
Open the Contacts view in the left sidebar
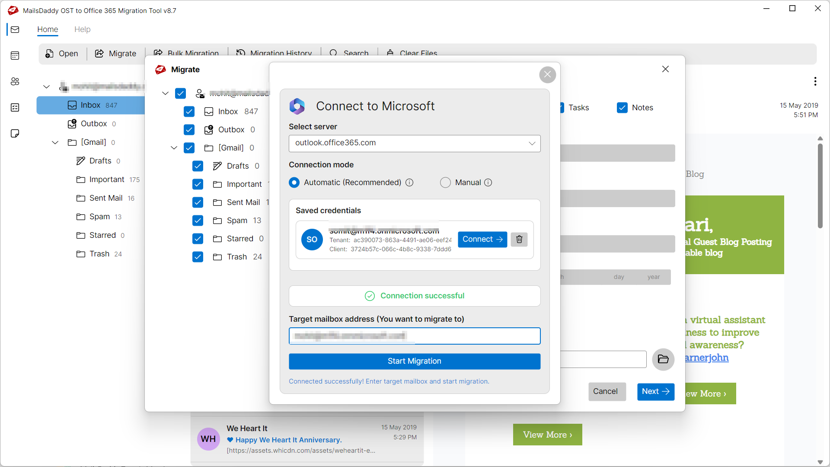[15, 81]
